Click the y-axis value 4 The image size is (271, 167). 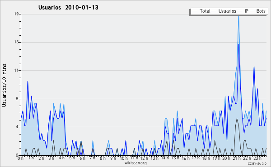[17, 127]
